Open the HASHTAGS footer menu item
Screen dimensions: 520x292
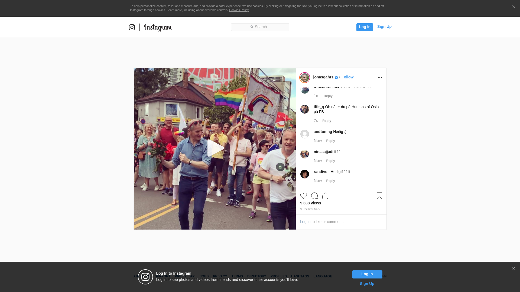tap(300, 276)
